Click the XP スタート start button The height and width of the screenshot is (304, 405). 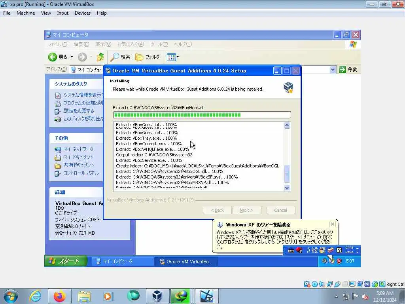click(66, 261)
